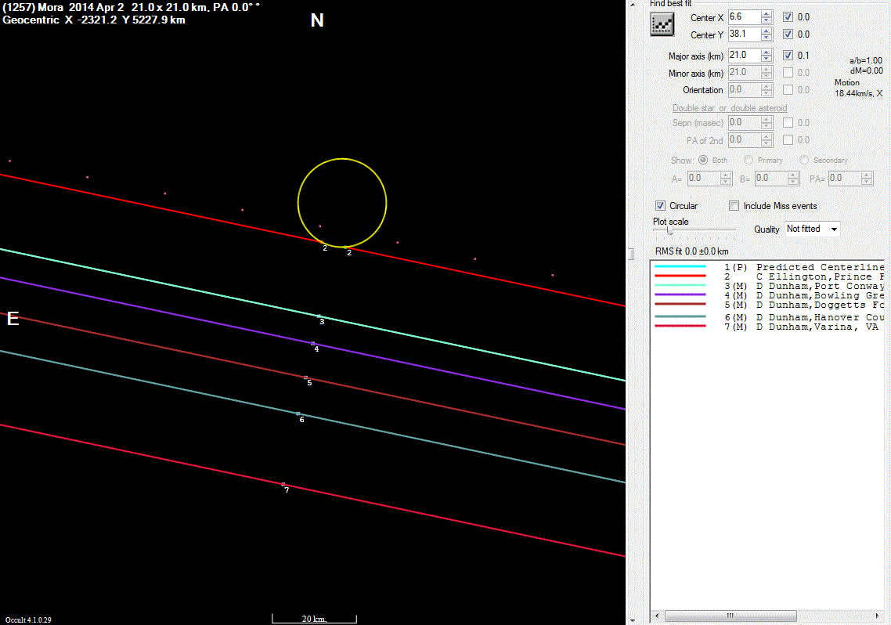Viewport: 891px width, 625px height.
Task: Click chord 4 marker on the plot
Action: coord(313,344)
